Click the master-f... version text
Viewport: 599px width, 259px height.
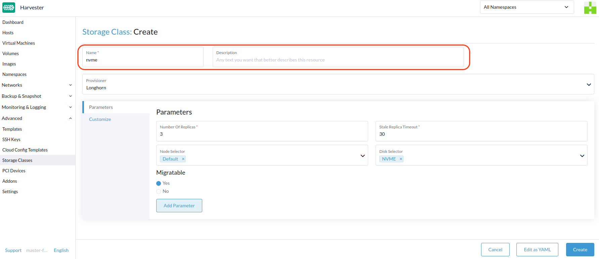click(x=37, y=250)
